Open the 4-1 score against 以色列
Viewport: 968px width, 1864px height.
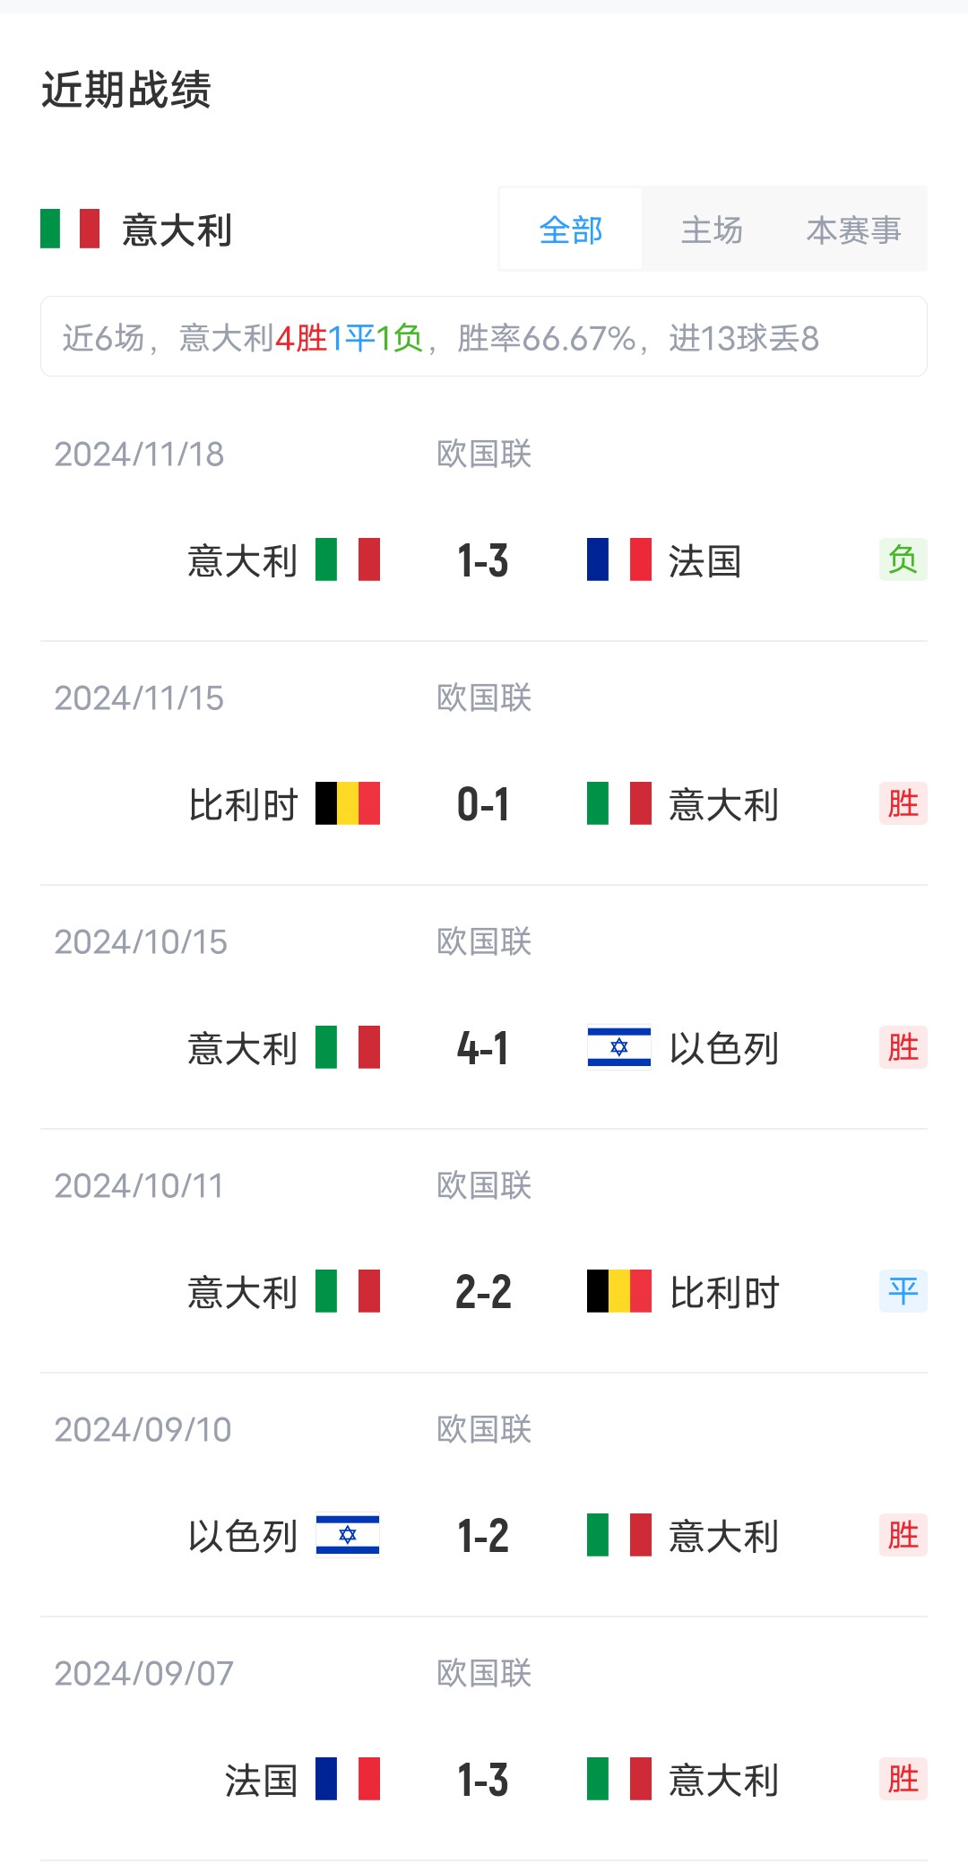click(x=483, y=1048)
